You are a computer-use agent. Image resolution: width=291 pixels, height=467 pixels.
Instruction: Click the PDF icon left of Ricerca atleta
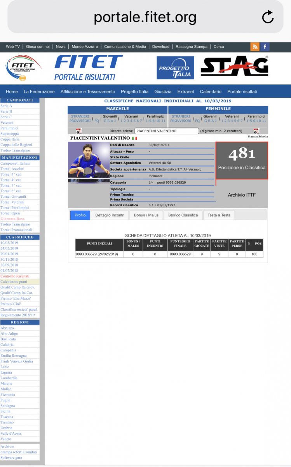coord(78,131)
